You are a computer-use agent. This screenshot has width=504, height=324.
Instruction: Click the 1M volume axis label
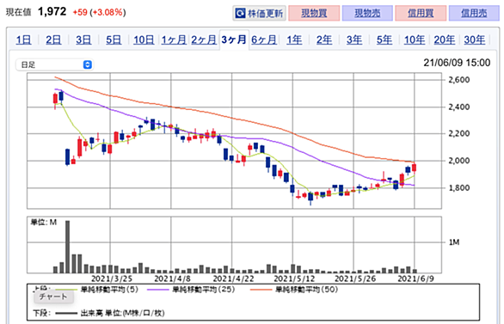point(454,242)
